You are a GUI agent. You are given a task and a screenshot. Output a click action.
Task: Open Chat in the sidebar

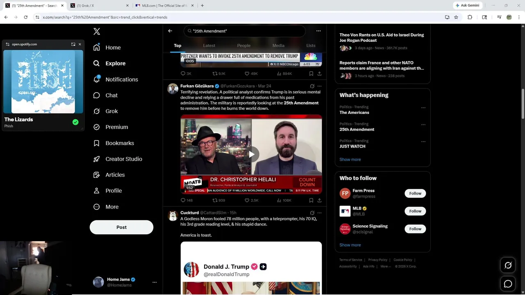(105, 95)
